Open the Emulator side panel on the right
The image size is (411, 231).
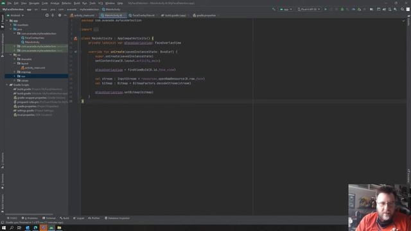pyautogui.click(x=408, y=176)
